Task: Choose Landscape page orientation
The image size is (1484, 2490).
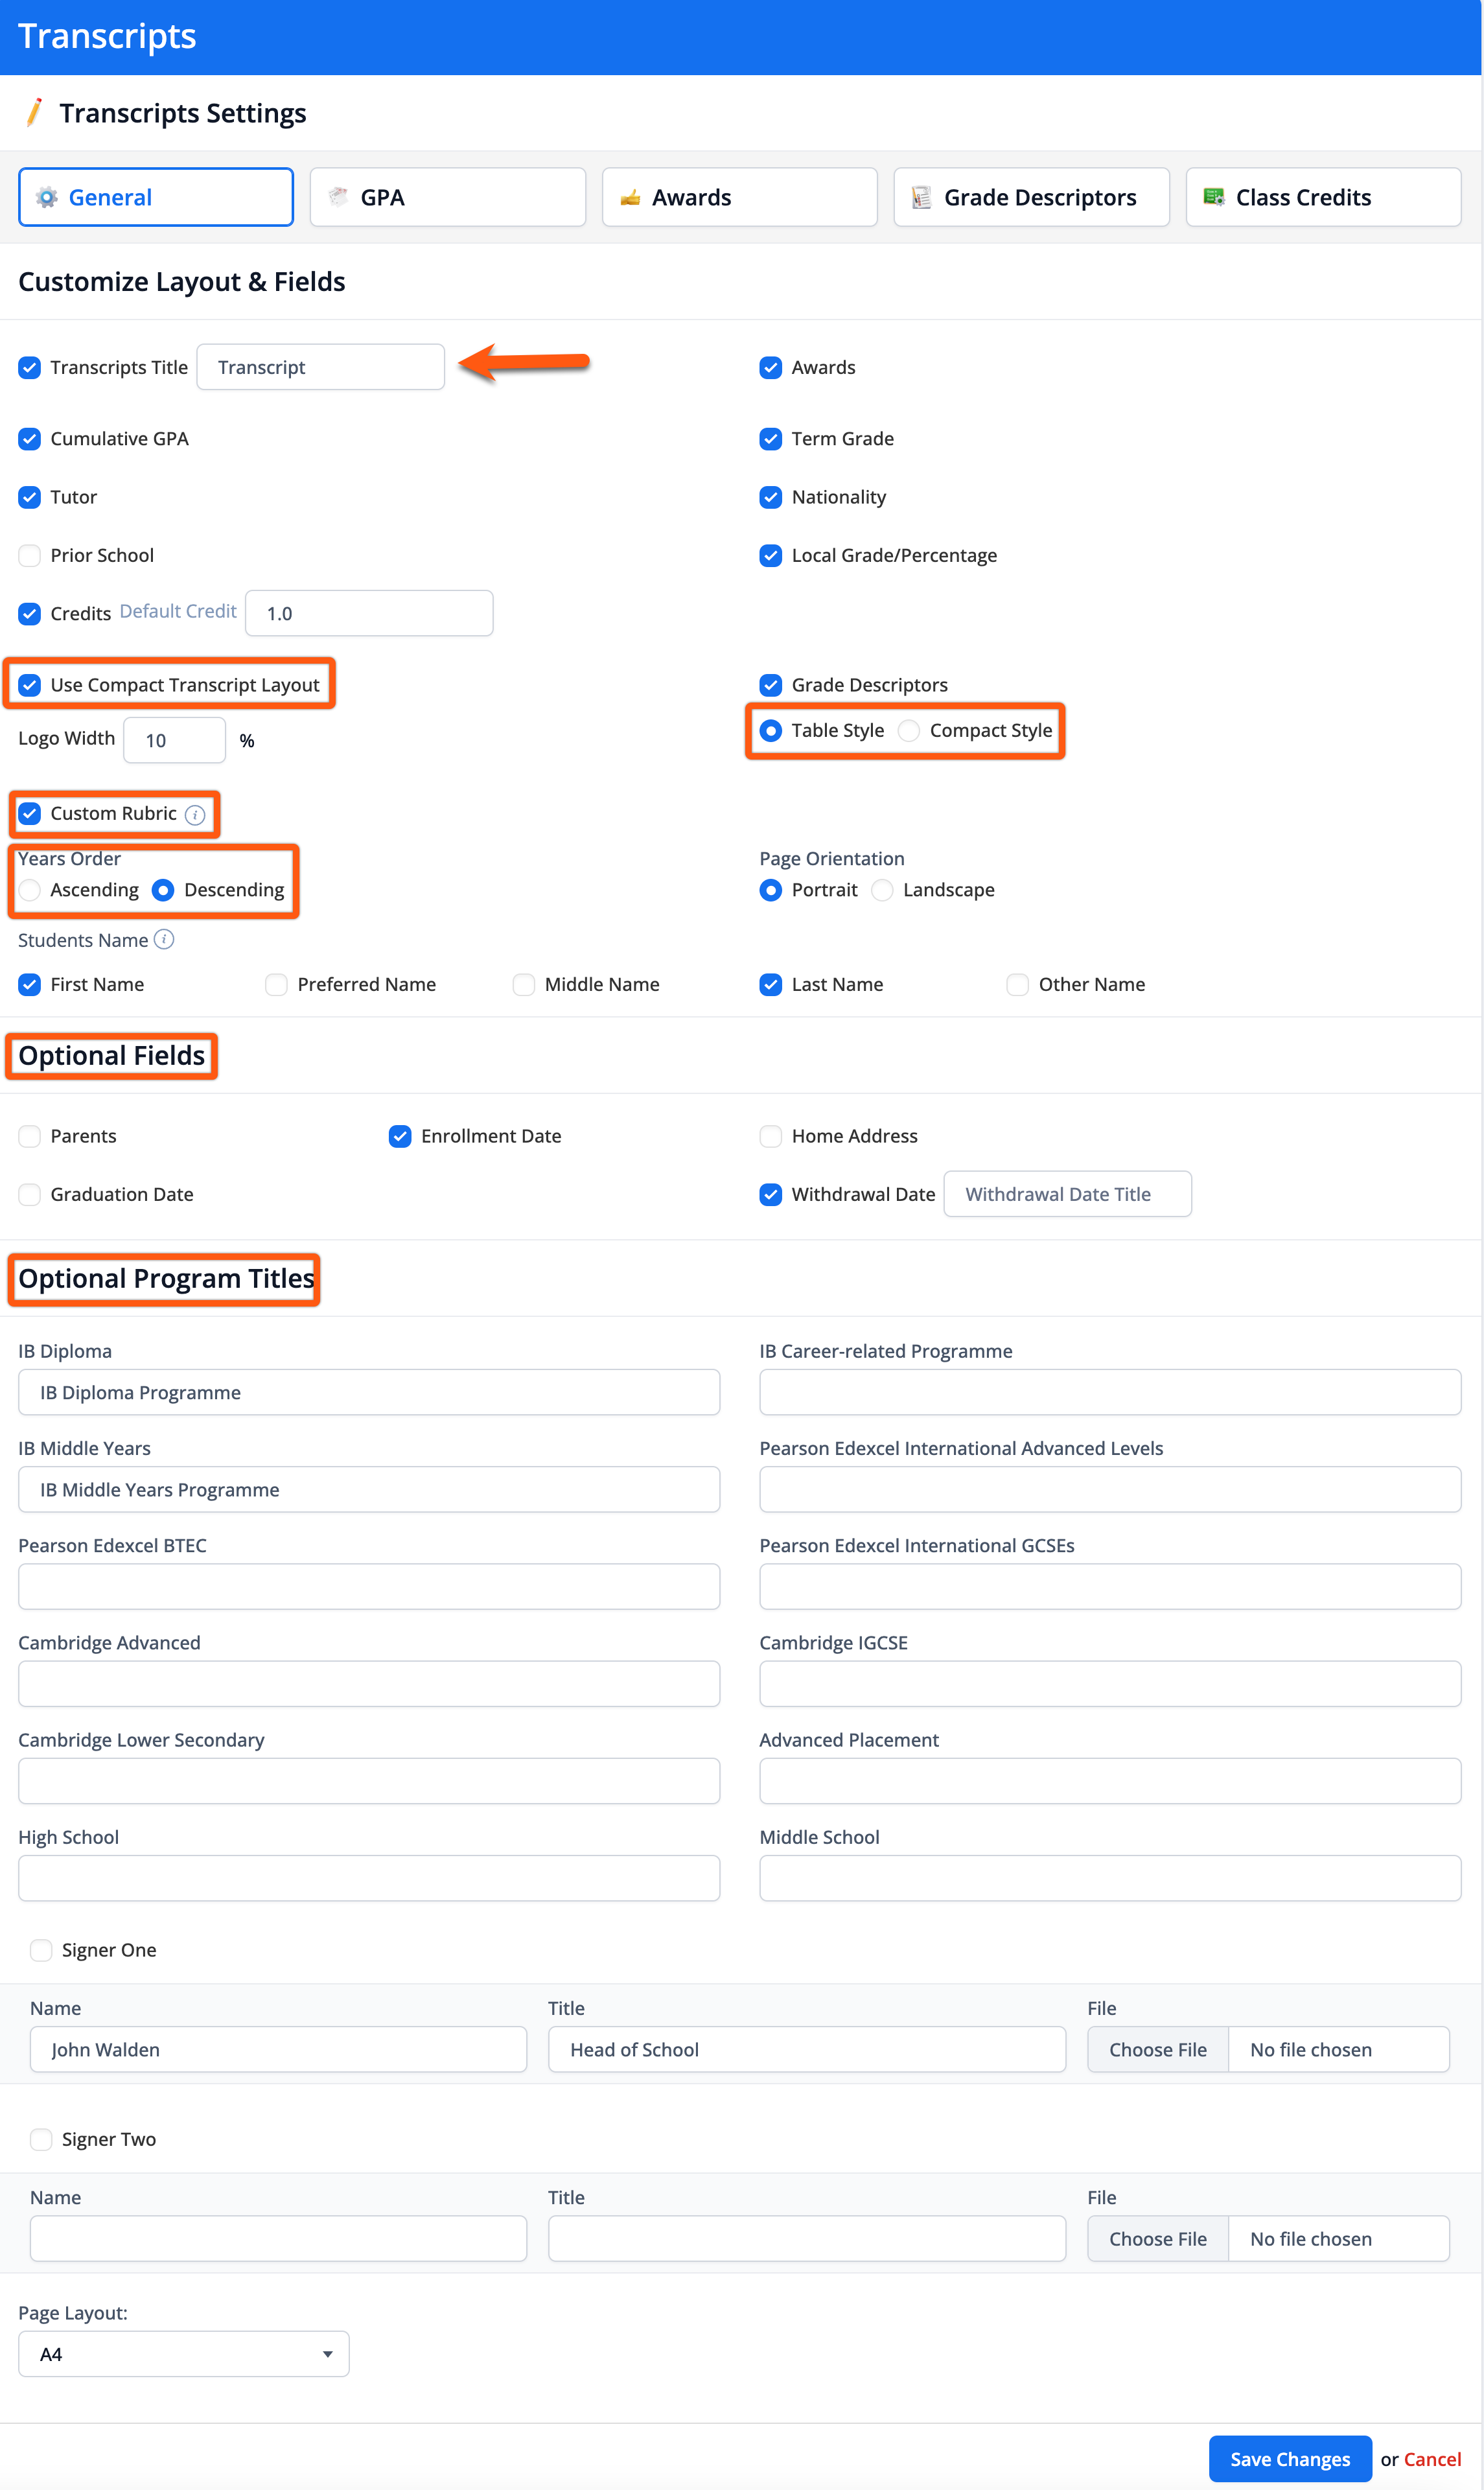Action: 882,890
